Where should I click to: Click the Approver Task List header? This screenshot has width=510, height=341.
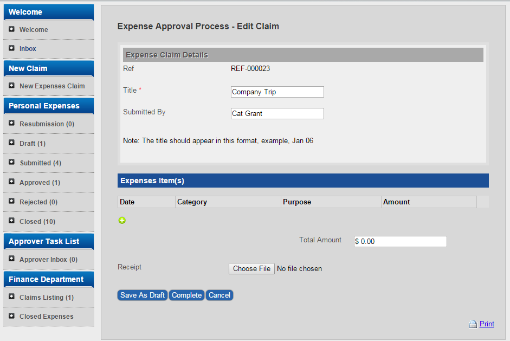49,241
